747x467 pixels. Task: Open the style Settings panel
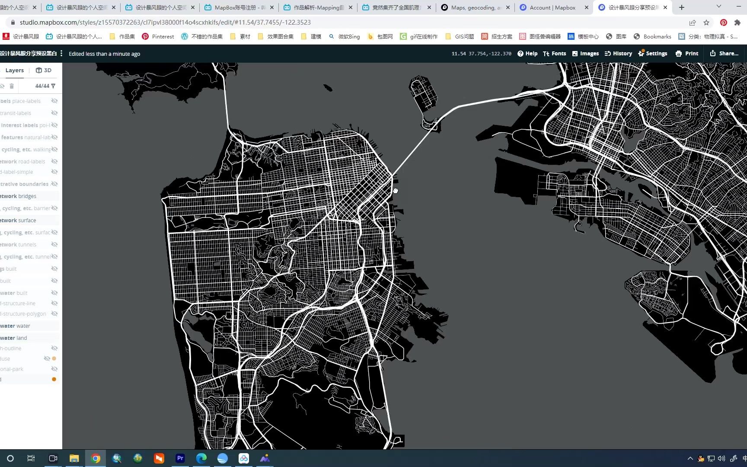click(653, 53)
